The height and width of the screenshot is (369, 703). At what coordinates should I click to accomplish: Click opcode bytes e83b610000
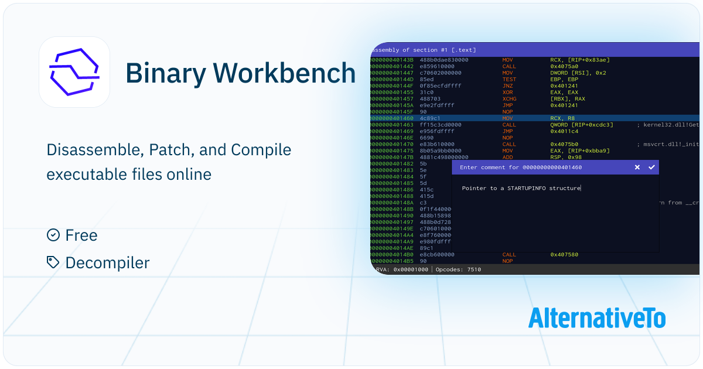click(437, 143)
